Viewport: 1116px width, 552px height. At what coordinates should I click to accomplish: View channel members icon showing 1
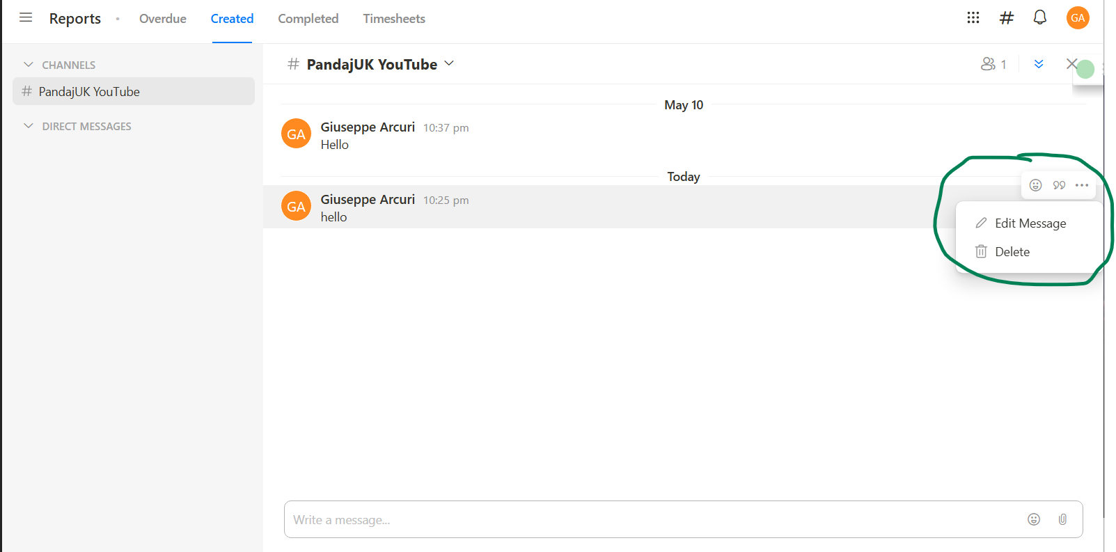[993, 64]
